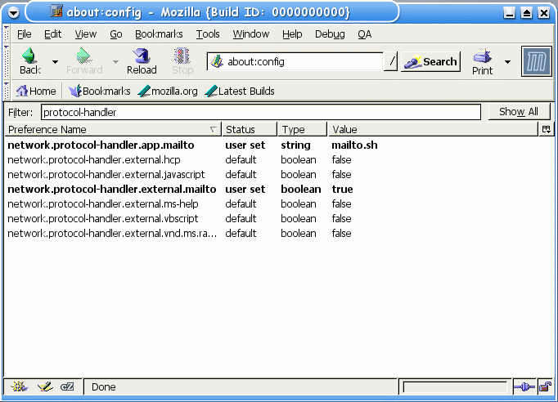This screenshot has height=402, width=558.
Task: Open the column picker icon
Action: point(547,129)
